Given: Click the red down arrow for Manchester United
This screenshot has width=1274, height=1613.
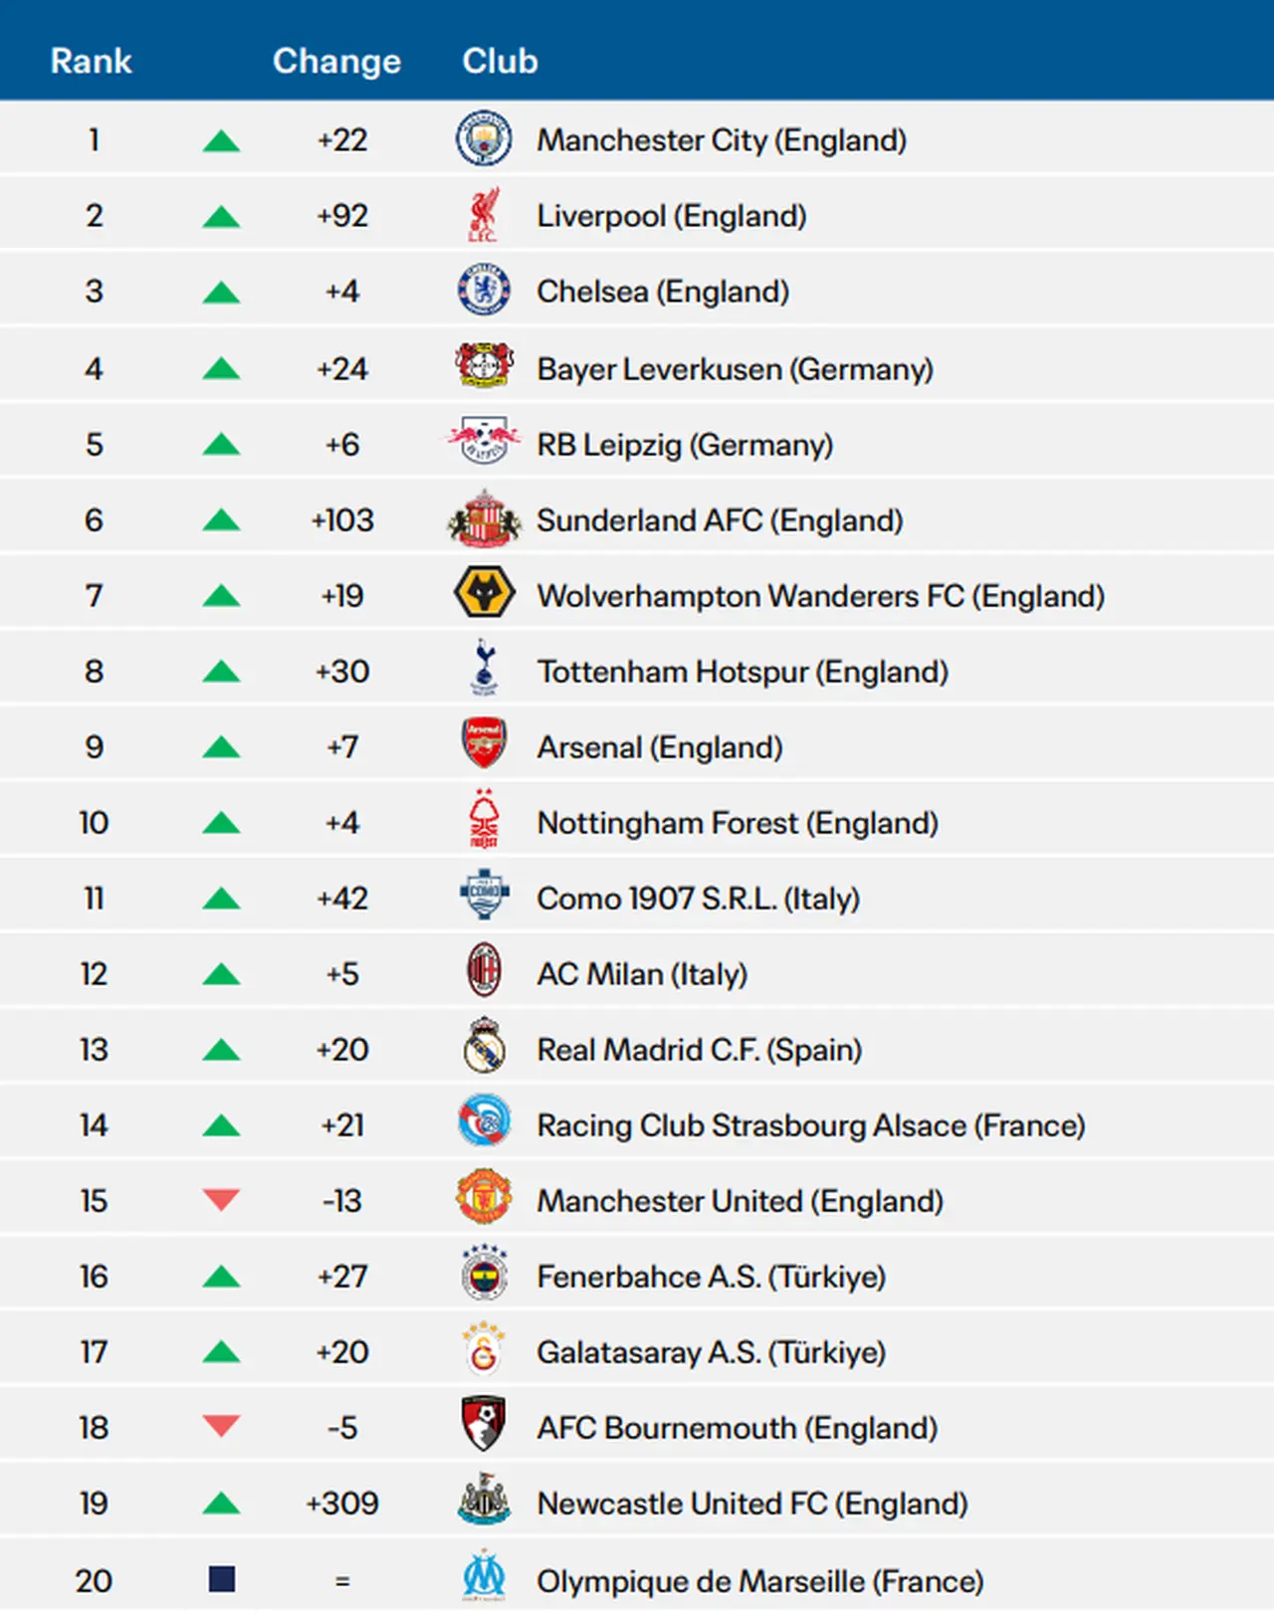Looking at the screenshot, I should pos(221,1199).
